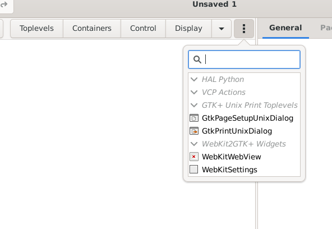Open the extra widget groups dropdown arrow
Viewport: 332px width, 229px height.
222,29
